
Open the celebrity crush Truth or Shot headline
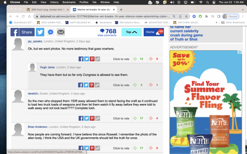coord(187,33)
